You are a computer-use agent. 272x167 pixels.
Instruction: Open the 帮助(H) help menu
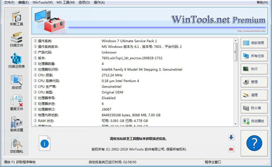tap(262, 2)
